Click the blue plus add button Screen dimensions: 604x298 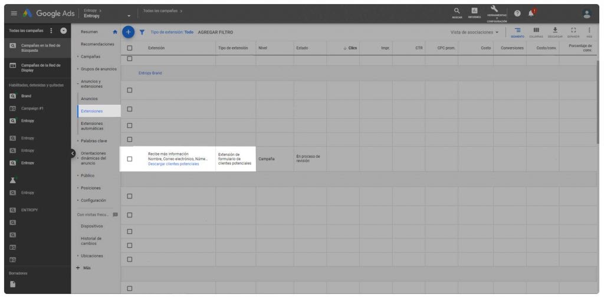click(x=128, y=32)
